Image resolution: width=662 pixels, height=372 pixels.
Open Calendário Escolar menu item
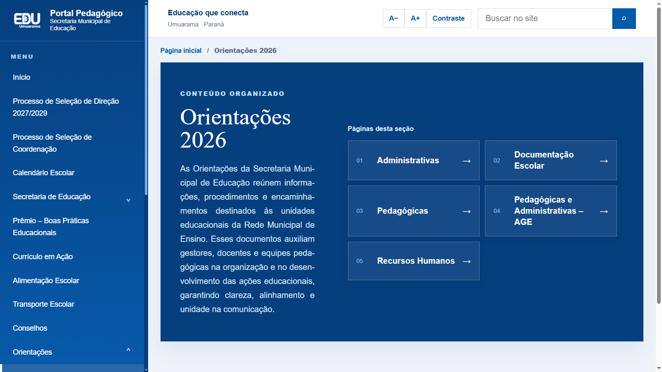[43, 173]
